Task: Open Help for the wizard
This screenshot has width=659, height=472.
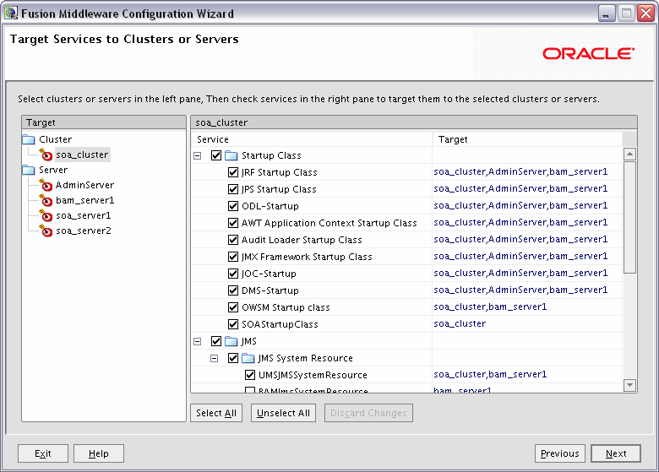Action: pos(99,453)
